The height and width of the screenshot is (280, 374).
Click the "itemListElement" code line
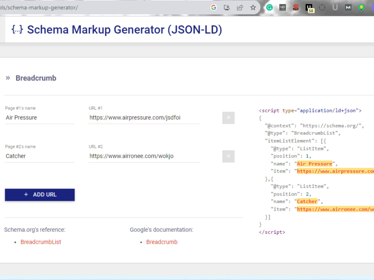click(x=295, y=141)
